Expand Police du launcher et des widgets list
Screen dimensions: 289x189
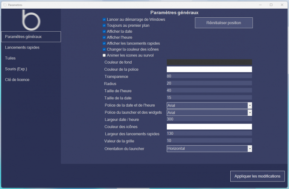click(x=249, y=113)
